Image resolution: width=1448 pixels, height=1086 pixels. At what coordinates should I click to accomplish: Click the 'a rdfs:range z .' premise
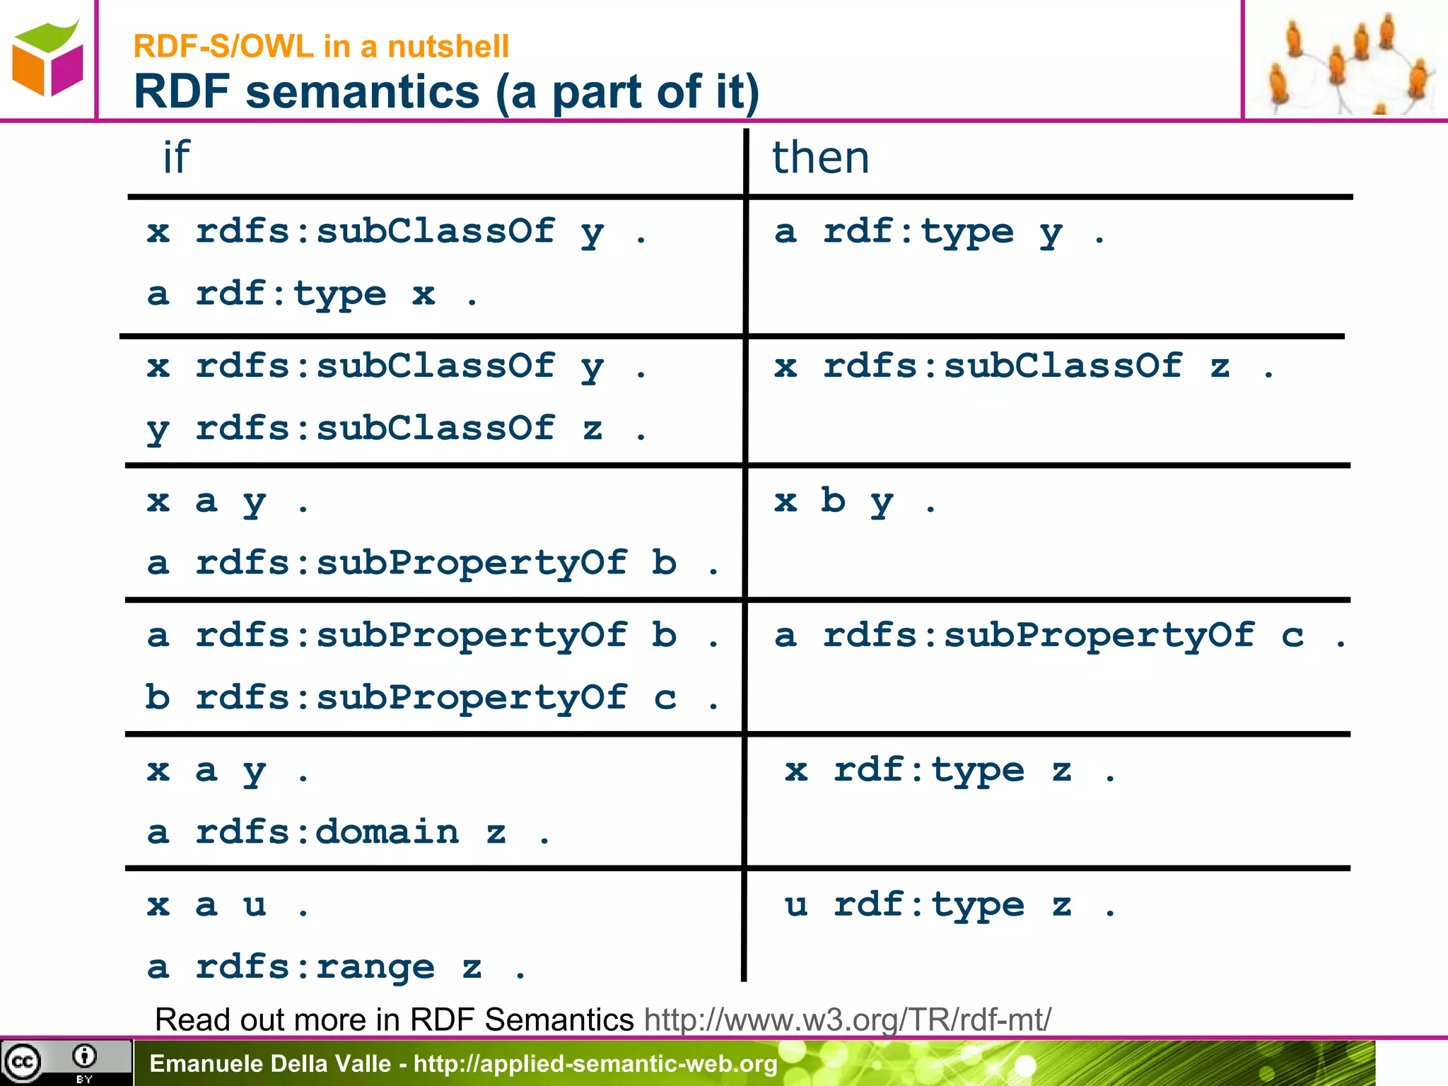336,967
